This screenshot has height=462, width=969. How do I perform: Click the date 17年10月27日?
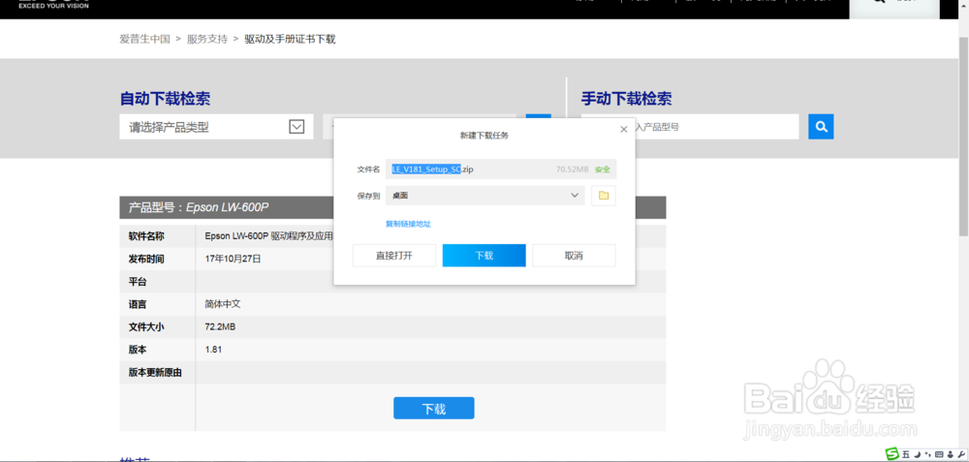point(233,259)
